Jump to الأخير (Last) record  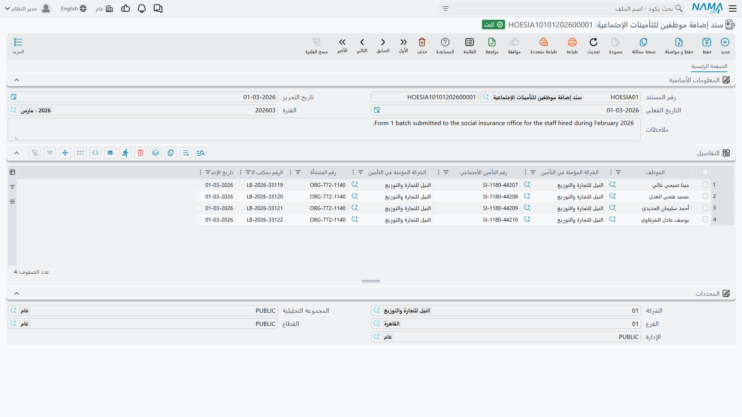click(x=342, y=42)
